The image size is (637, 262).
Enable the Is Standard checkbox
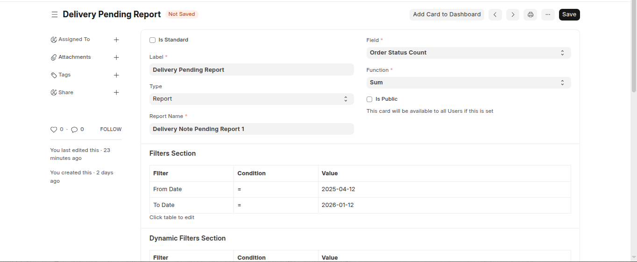coord(152,40)
